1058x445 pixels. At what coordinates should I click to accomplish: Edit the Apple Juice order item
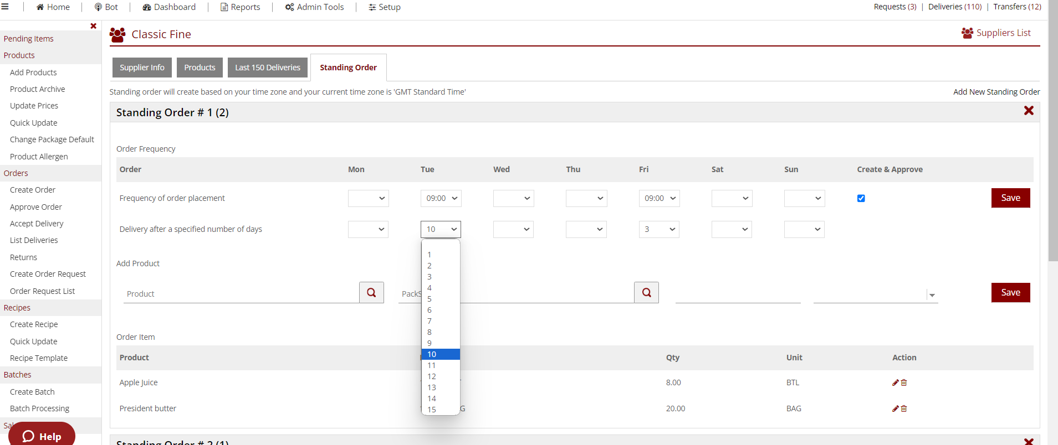(895, 382)
